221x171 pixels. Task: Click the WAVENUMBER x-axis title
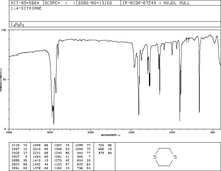tap(111, 135)
